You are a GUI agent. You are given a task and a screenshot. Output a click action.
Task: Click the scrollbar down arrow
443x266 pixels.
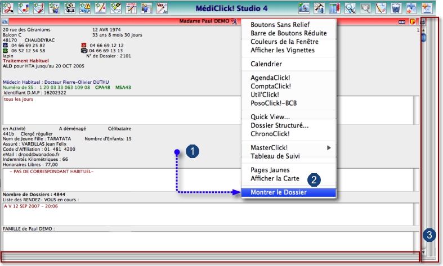(x=423, y=252)
